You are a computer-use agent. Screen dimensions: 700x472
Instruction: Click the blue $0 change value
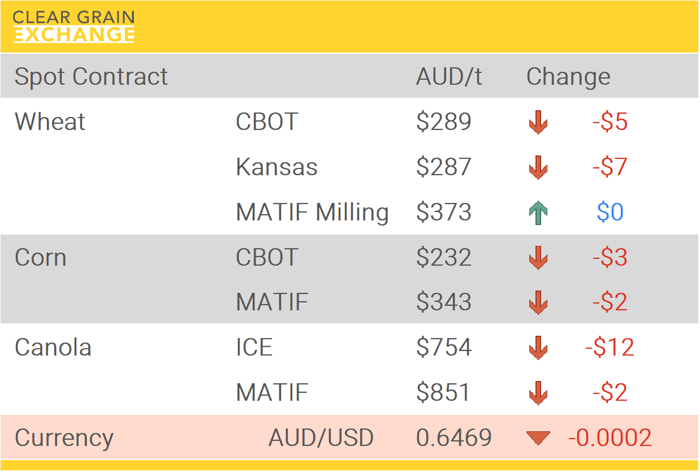point(610,213)
